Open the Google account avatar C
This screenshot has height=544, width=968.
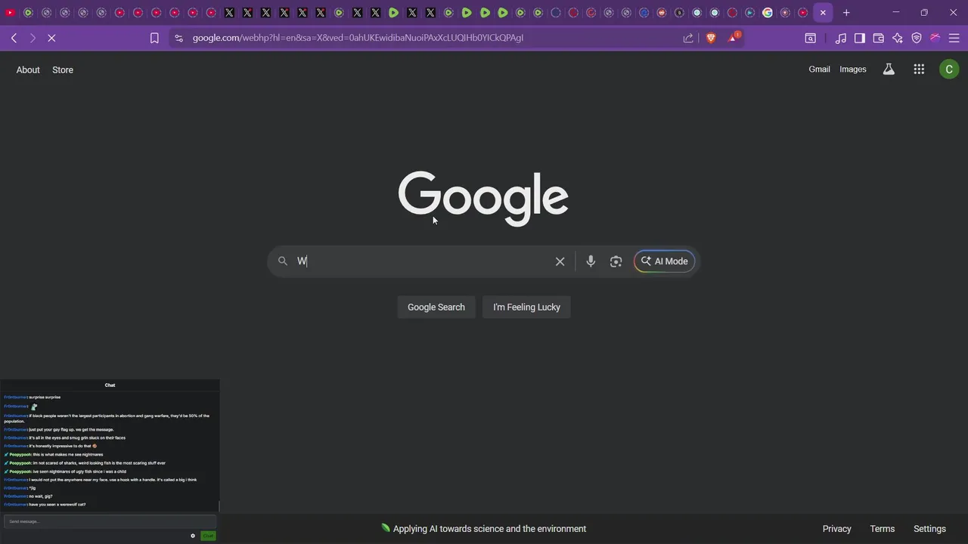pos(949,70)
